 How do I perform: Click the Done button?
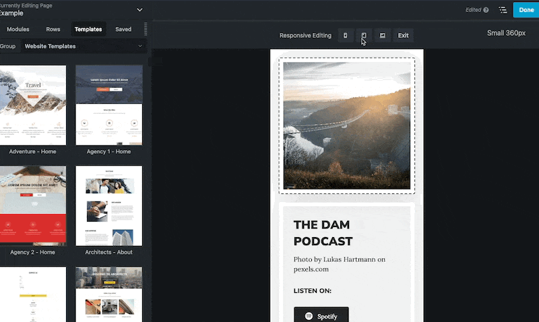tap(526, 10)
